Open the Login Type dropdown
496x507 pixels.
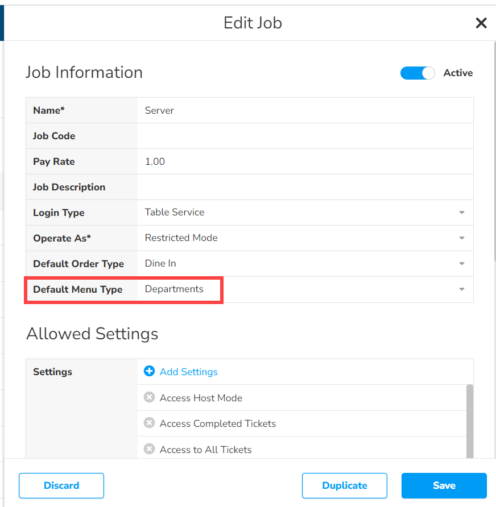(462, 212)
